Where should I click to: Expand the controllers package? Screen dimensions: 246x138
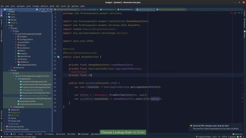(x=16, y=42)
